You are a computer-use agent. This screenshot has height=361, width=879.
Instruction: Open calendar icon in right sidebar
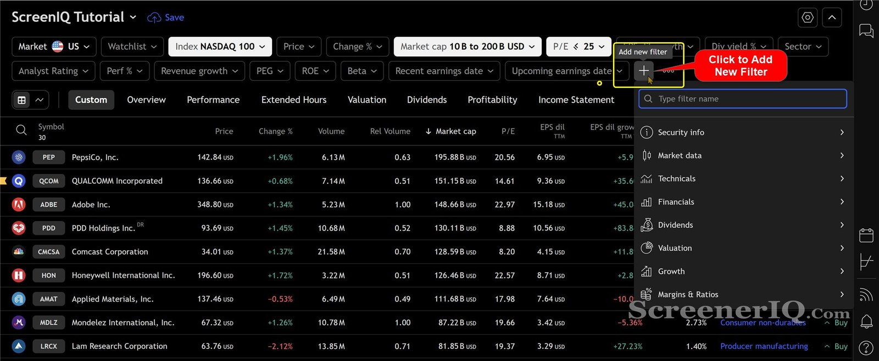pyautogui.click(x=866, y=235)
